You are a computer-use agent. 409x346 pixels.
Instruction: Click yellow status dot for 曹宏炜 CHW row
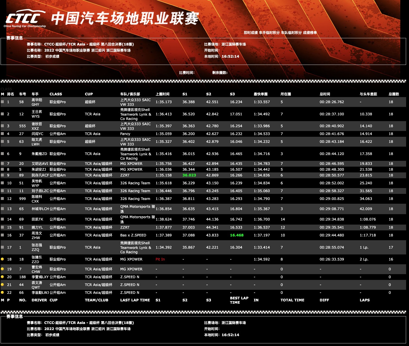coord(2,269)
